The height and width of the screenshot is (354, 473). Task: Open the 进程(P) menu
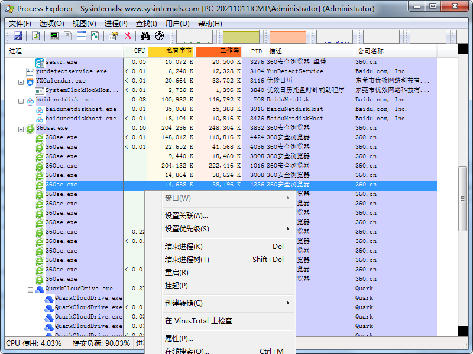(116, 24)
